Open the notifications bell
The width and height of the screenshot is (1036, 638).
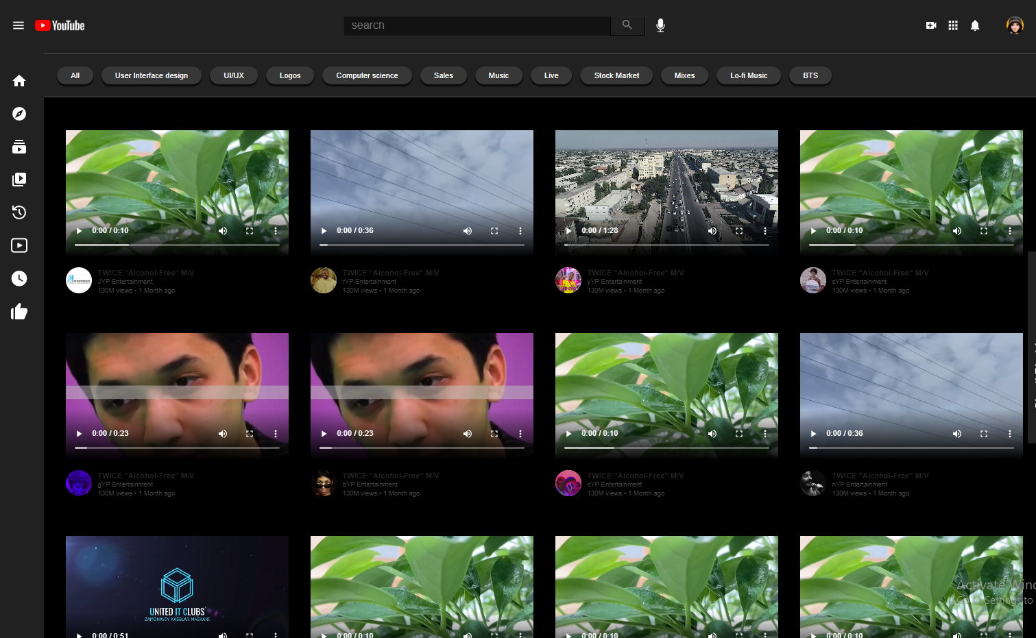point(974,25)
